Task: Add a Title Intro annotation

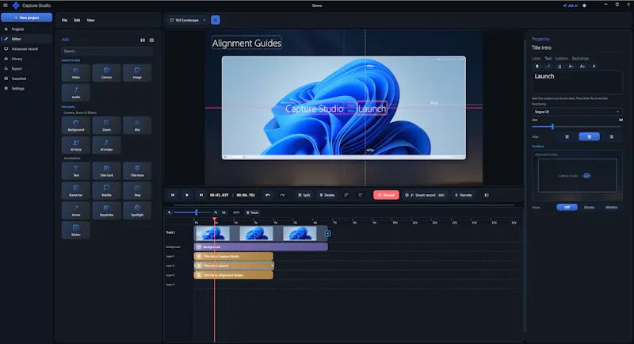Action: 137,171
